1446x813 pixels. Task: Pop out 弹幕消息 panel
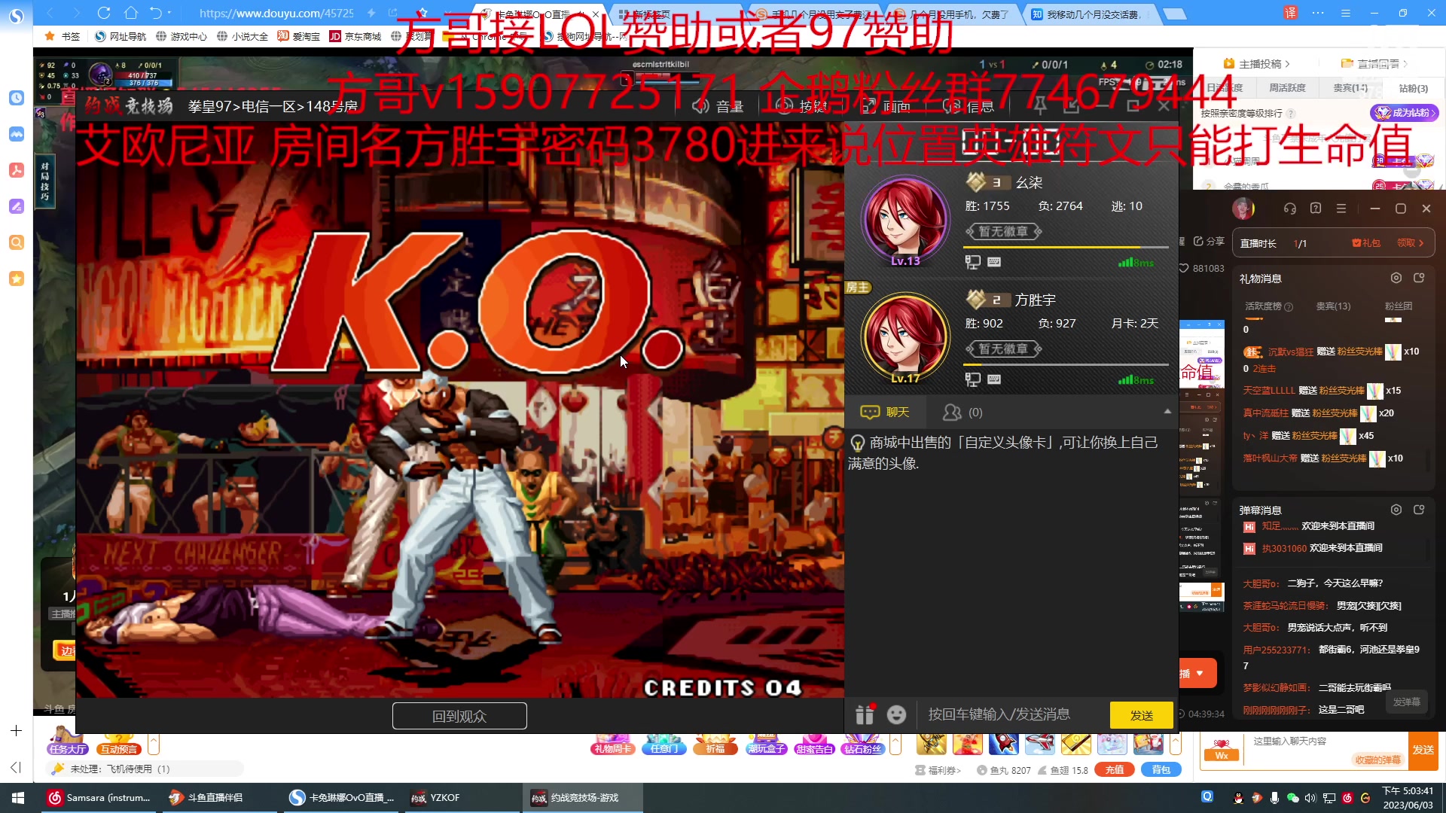[1419, 510]
